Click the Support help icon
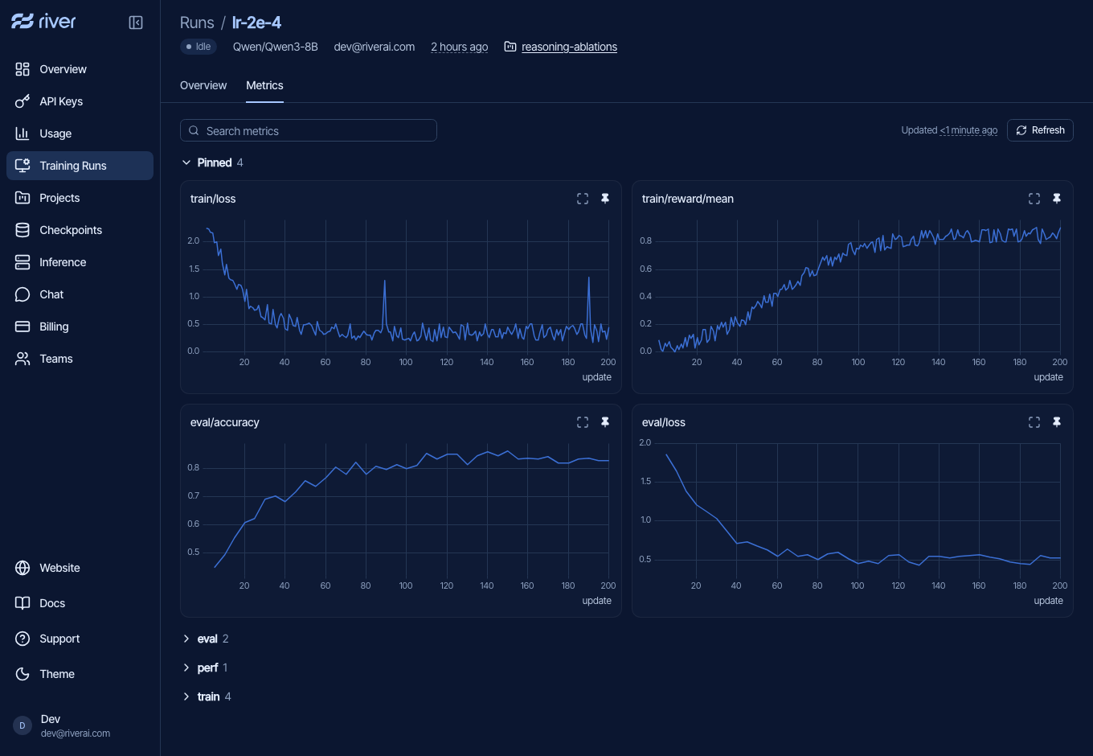Viewport: 1093px width, 756px height. click(x=23, y=639)
